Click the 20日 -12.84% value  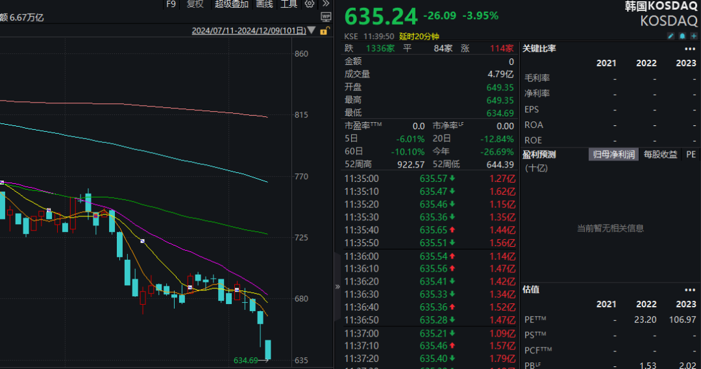coord(497,138)
